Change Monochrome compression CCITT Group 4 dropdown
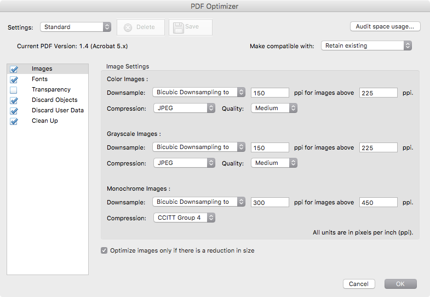 point(184,218)
